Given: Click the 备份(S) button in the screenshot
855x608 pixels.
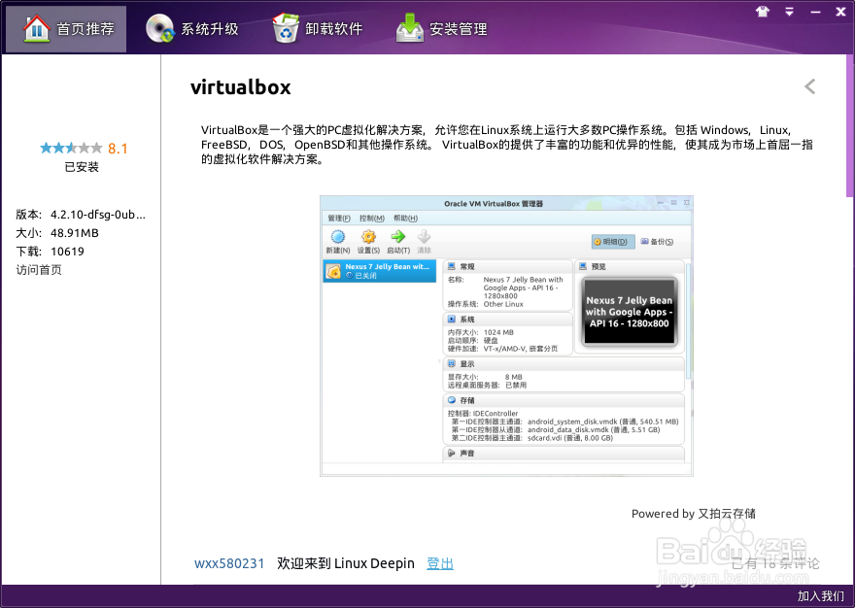Looking at the screenshot, I should click(657, 242).
